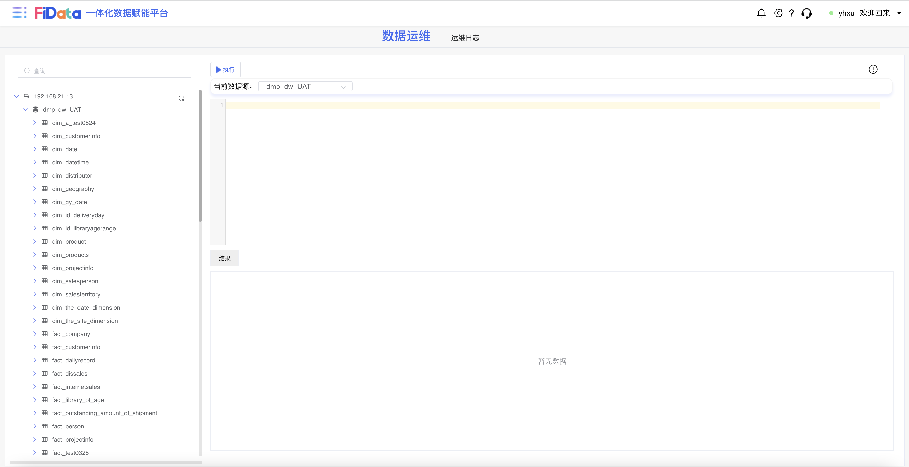This screenshot has height=467, width=909.
Task: Open the current data source dropdown
Action: pos(305,86)
